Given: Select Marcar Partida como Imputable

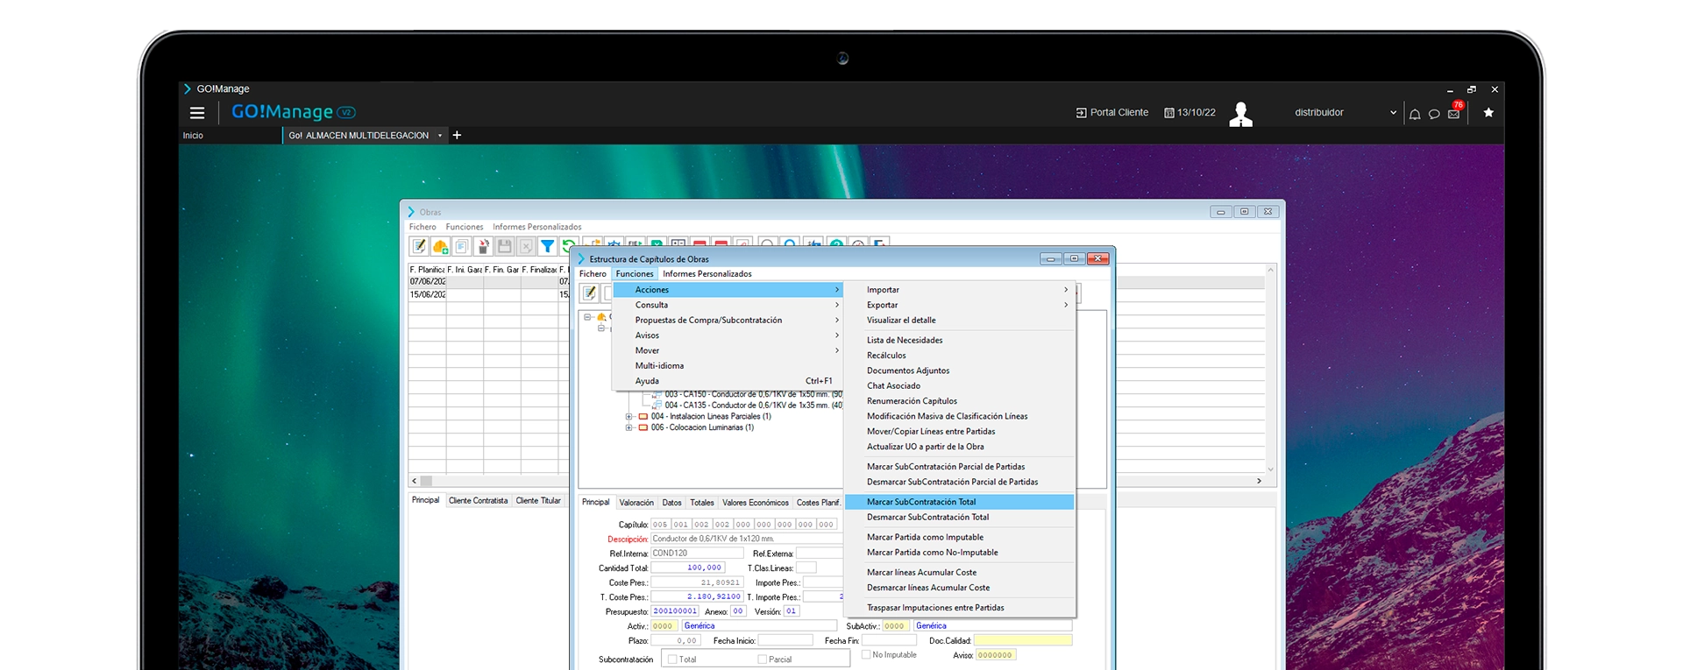Looking at the screenshot, I should coord(960,537).
